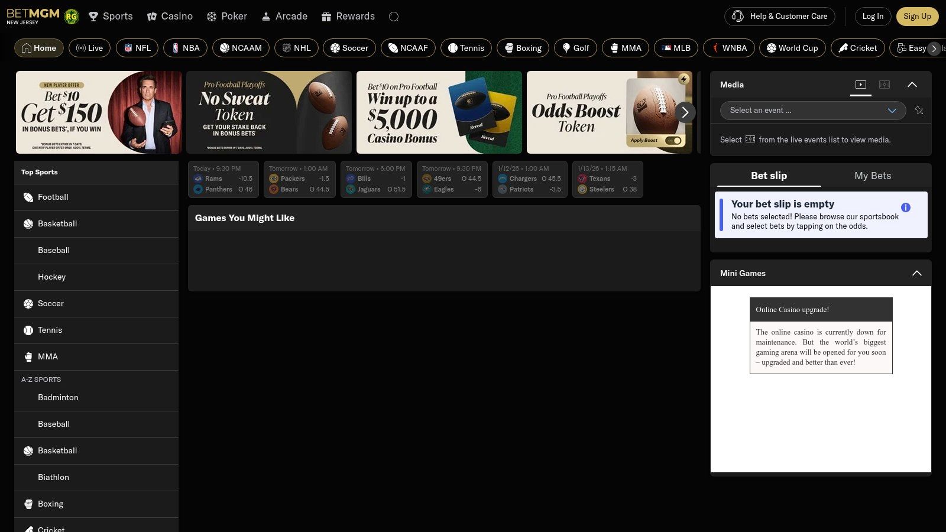Select the Rams versus Panthers game card
The width and height of the screenshot is (946, 532).
[x=223, y=179]
